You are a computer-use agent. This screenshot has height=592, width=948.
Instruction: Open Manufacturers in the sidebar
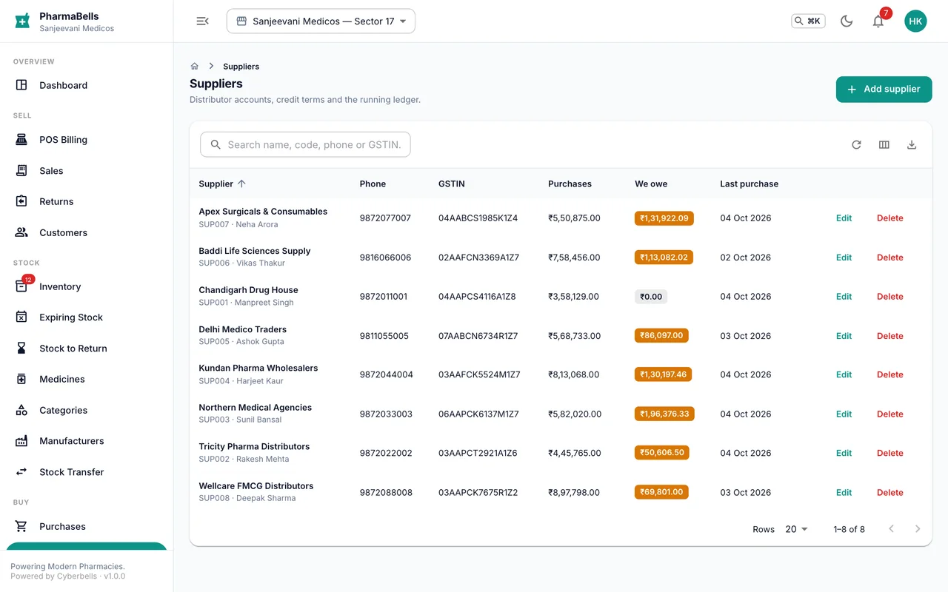[87, 441]
